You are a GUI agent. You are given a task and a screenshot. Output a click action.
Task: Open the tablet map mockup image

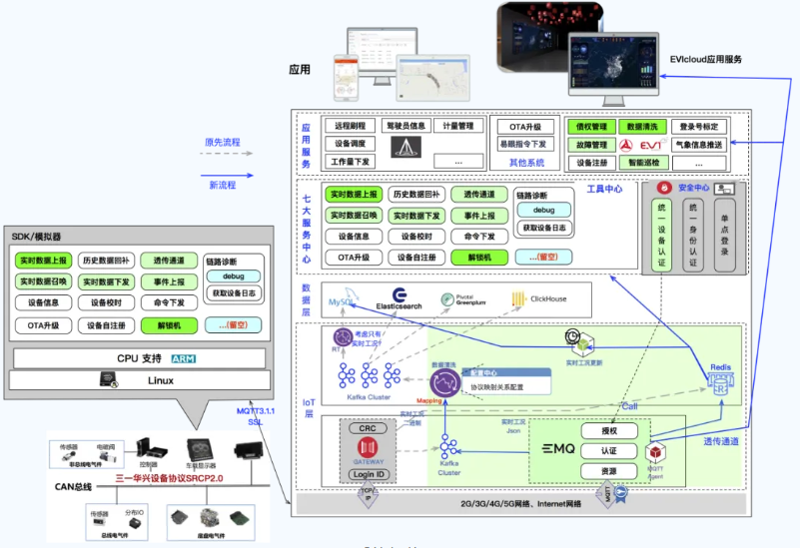pos(432,77)
